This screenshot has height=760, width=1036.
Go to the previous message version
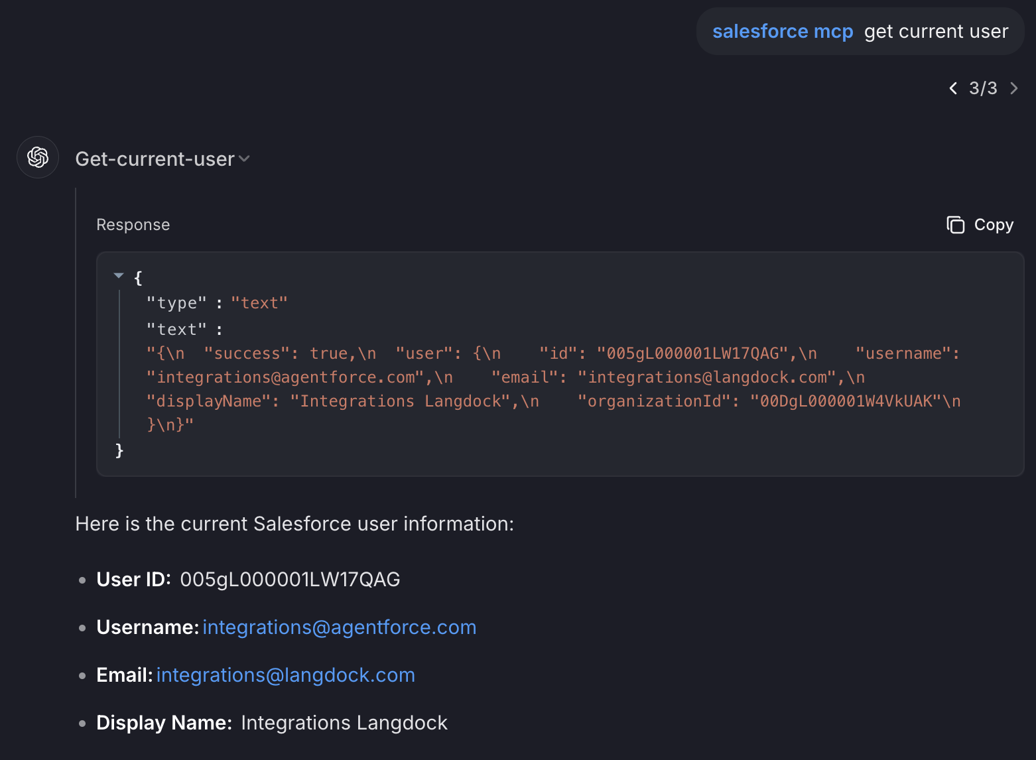pyautogui.click(x=953, y=88)
